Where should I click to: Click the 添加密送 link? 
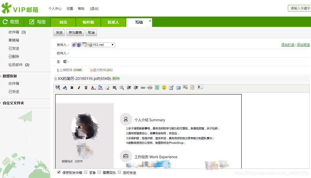(303, 45)
